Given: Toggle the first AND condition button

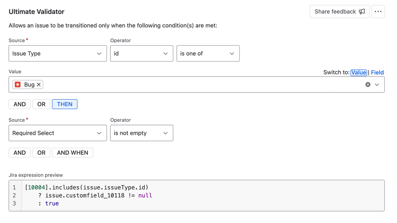Looking at the screenshot, I should coord(19,104).
